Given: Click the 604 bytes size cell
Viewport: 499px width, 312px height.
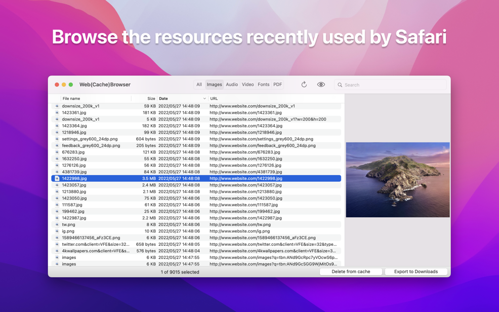Looking at the screenshot, I should 146,139.
